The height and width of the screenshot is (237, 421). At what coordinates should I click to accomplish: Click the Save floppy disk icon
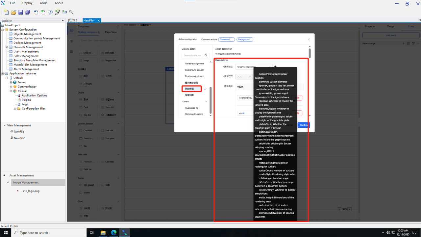click(x=20, y=12)
